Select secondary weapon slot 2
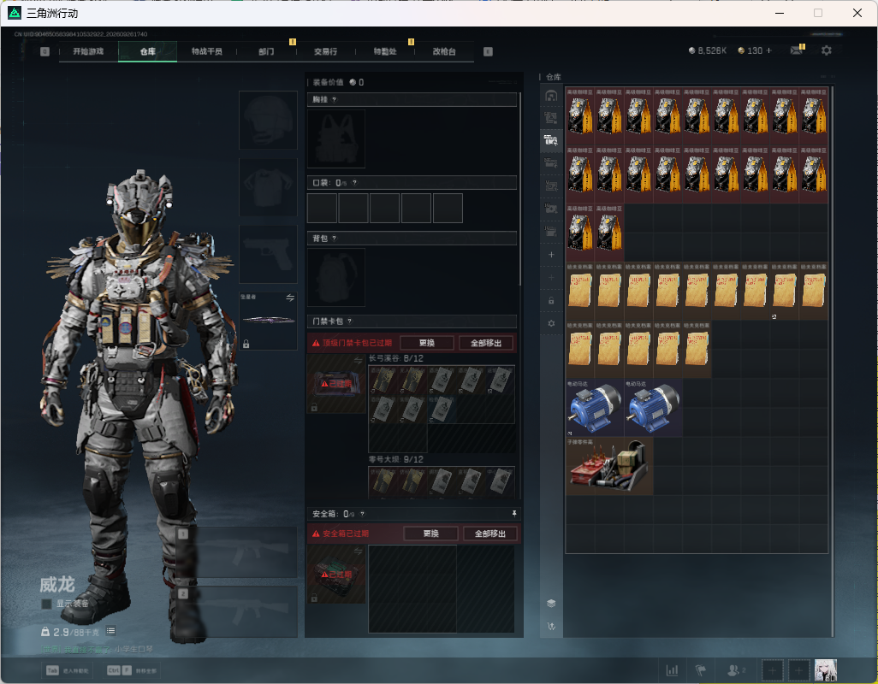The width and height of the screenshot is (878, 684). (x=237, y=612)
